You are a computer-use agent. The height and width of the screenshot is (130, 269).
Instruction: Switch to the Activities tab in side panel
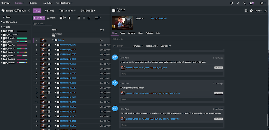pyautogui.click(x=149, y=33)
